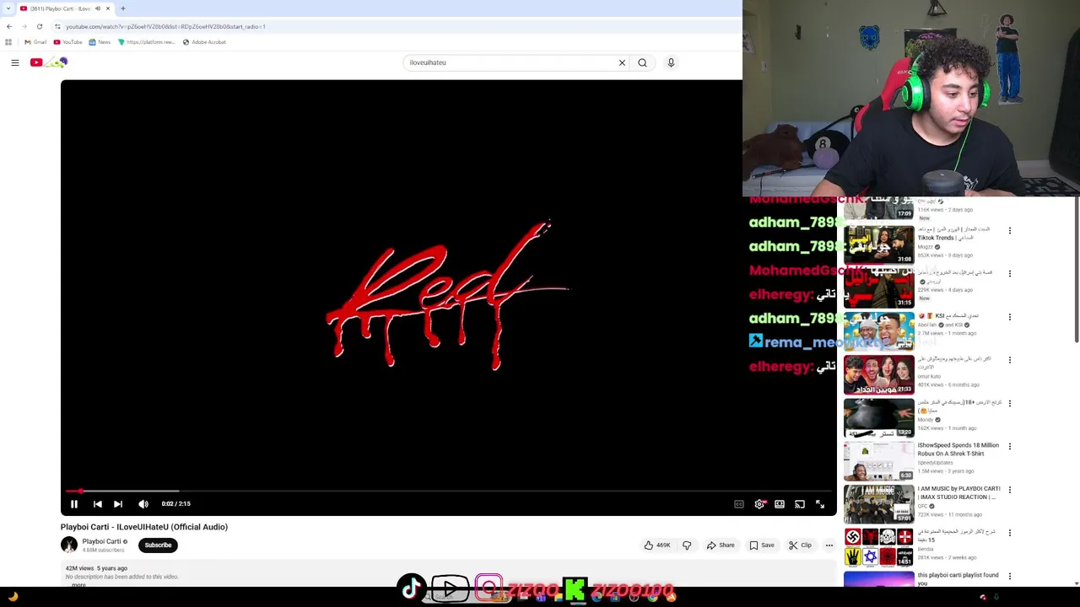1080x607 pixels.
Task: Create a clip with the Clip button
Action: pos(800,545)
